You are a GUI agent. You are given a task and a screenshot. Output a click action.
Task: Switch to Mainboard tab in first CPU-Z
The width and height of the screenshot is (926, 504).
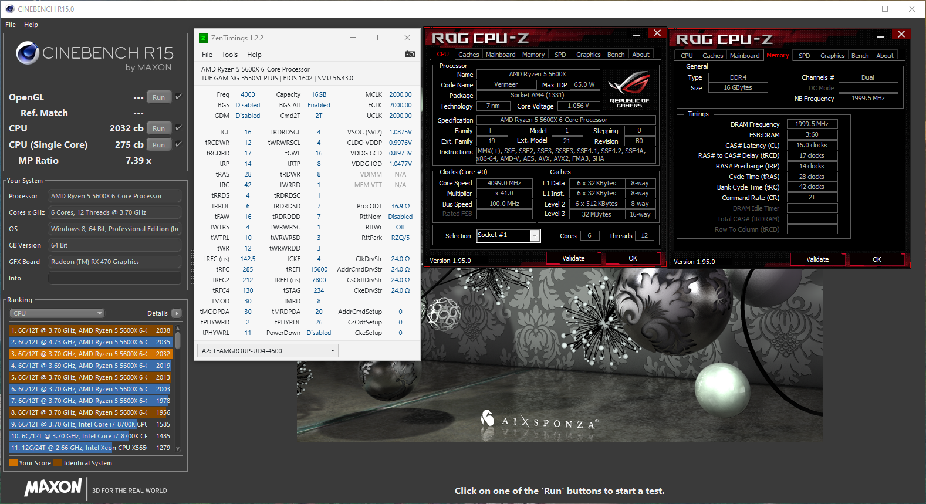click(501, 55)
